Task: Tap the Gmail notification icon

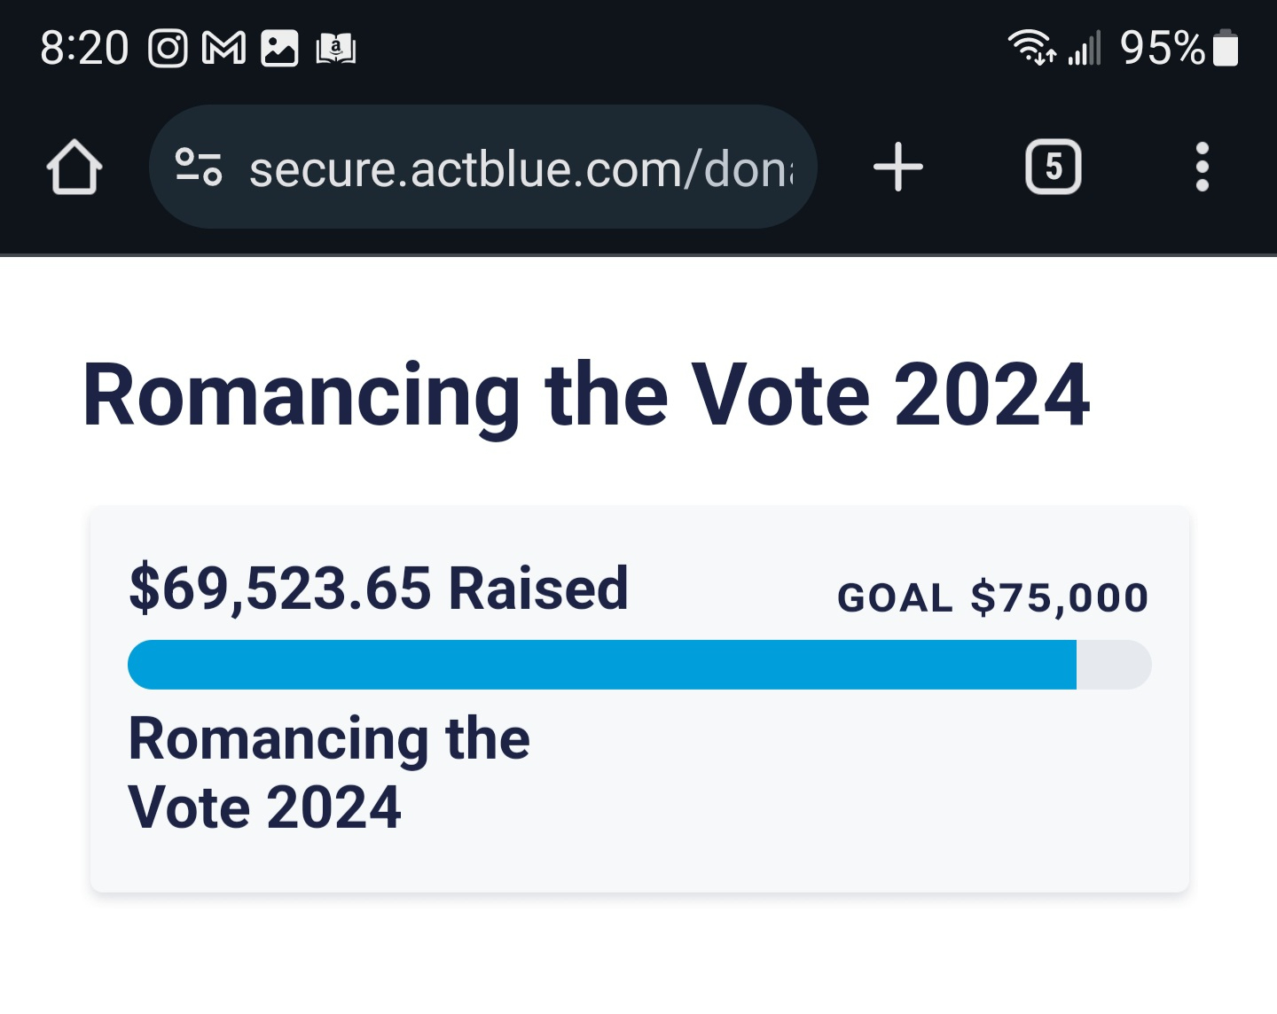Action: [223, 48]
